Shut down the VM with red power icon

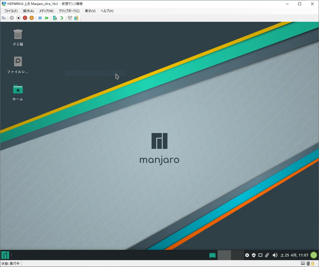[25, 18]
